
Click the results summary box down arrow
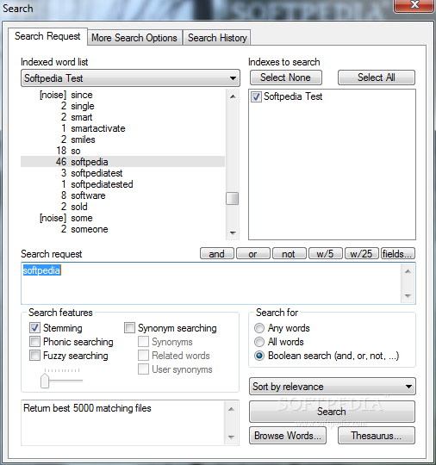pyautogui.click(x=232, y=437)
